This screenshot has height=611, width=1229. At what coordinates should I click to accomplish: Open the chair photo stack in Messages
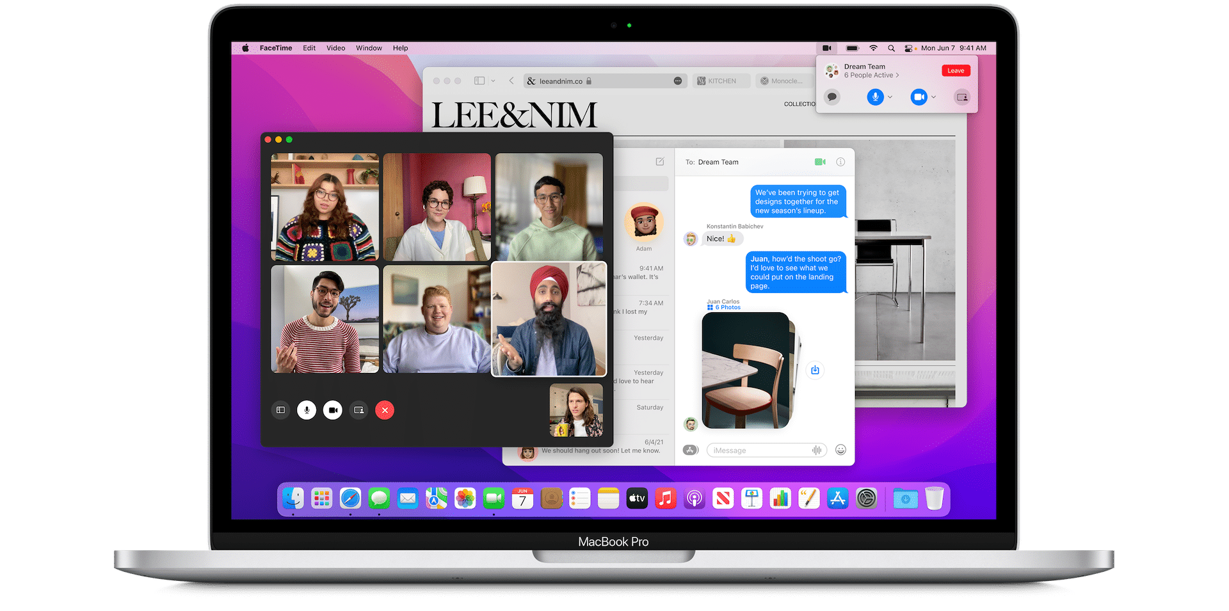pos(749,370)
